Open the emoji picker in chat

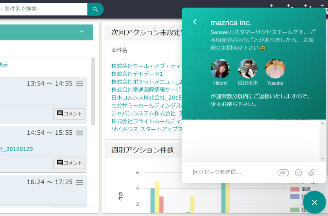click(298, 173)
